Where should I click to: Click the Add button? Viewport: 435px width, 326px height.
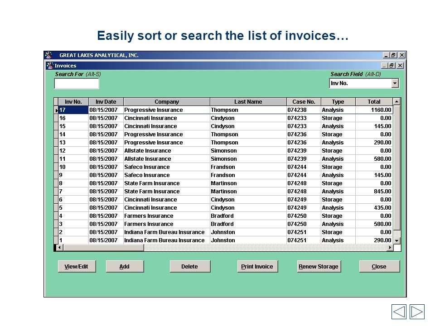click(x=125, y=266)
